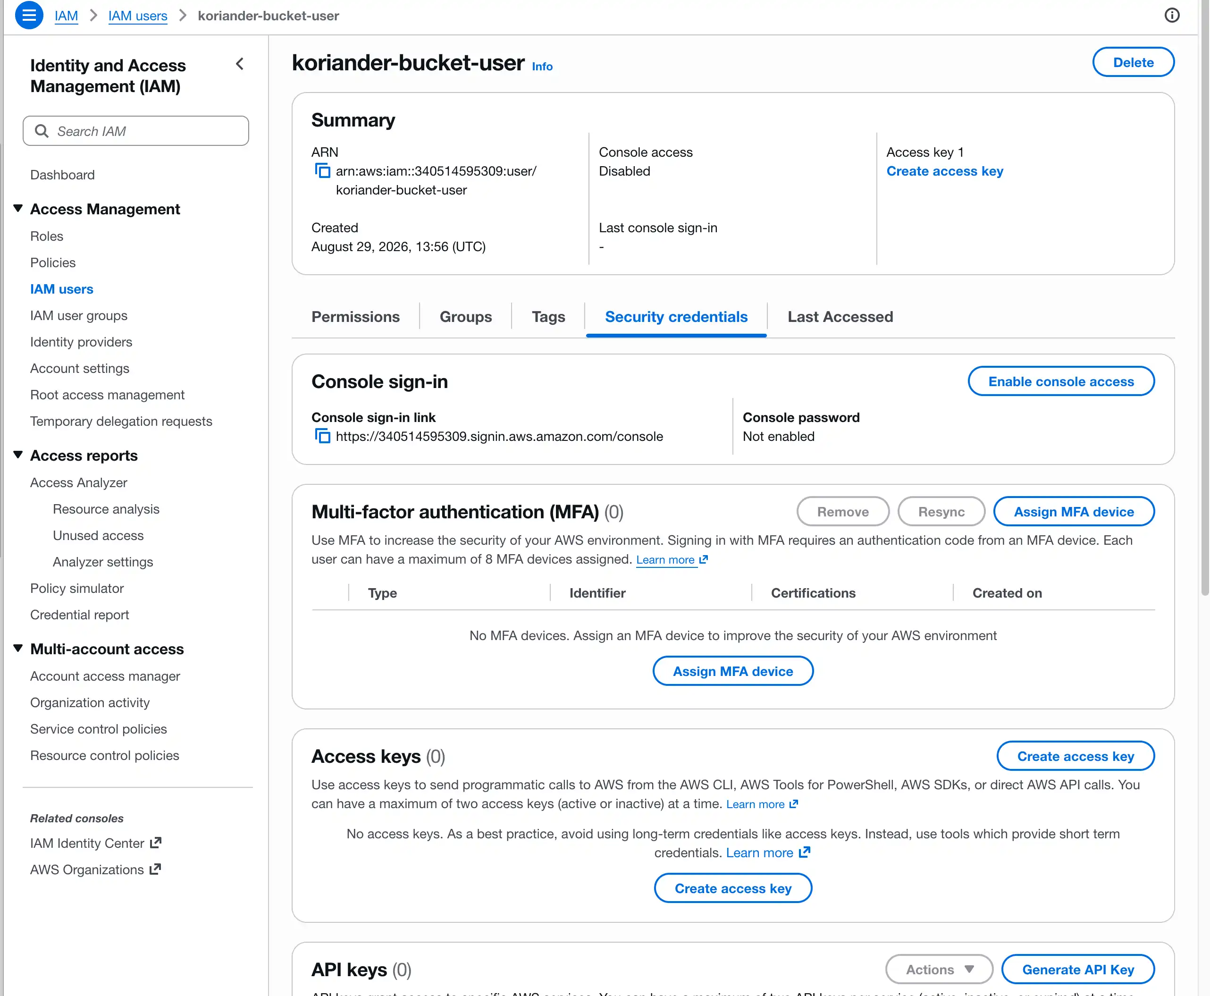Click the MFA Type column header
Screen dimensions: 1210x996
(383, 593)
